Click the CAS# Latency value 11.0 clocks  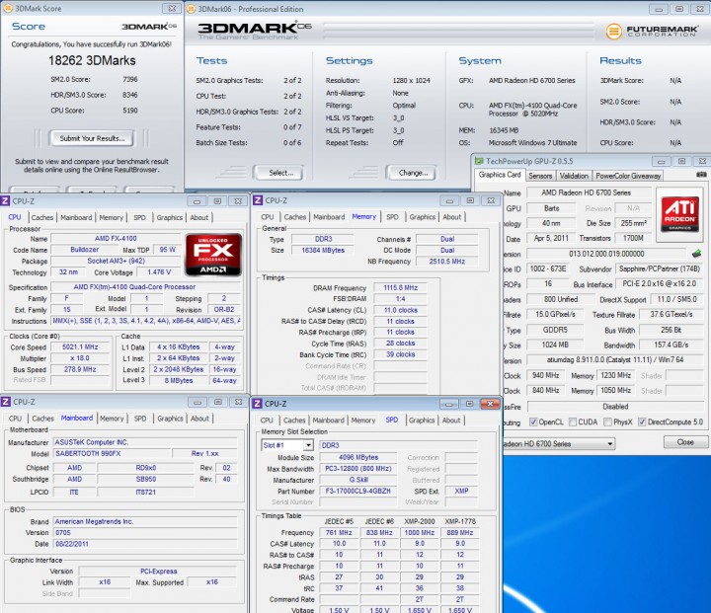point(400,310)
